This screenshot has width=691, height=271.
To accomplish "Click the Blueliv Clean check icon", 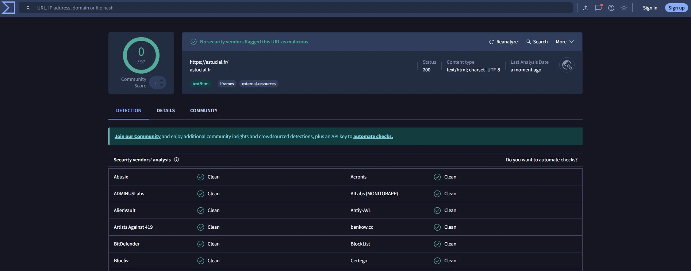I will point(201,261).
